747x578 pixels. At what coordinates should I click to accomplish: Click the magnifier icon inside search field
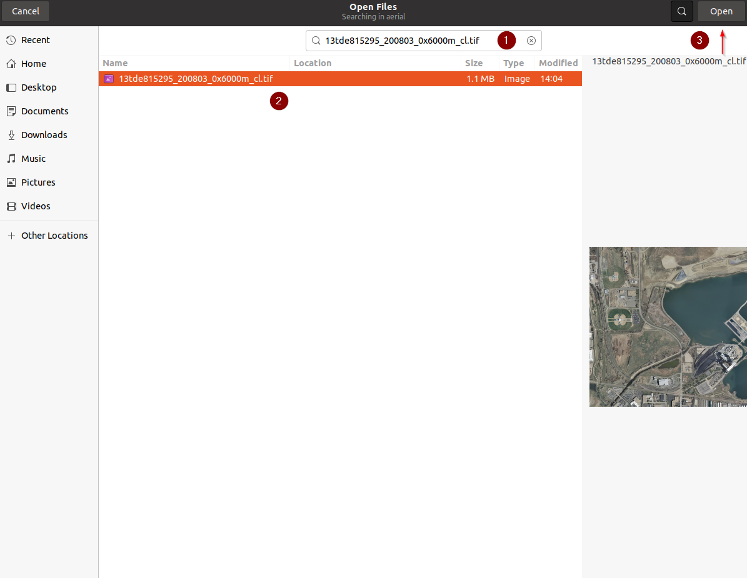point(316,41)
